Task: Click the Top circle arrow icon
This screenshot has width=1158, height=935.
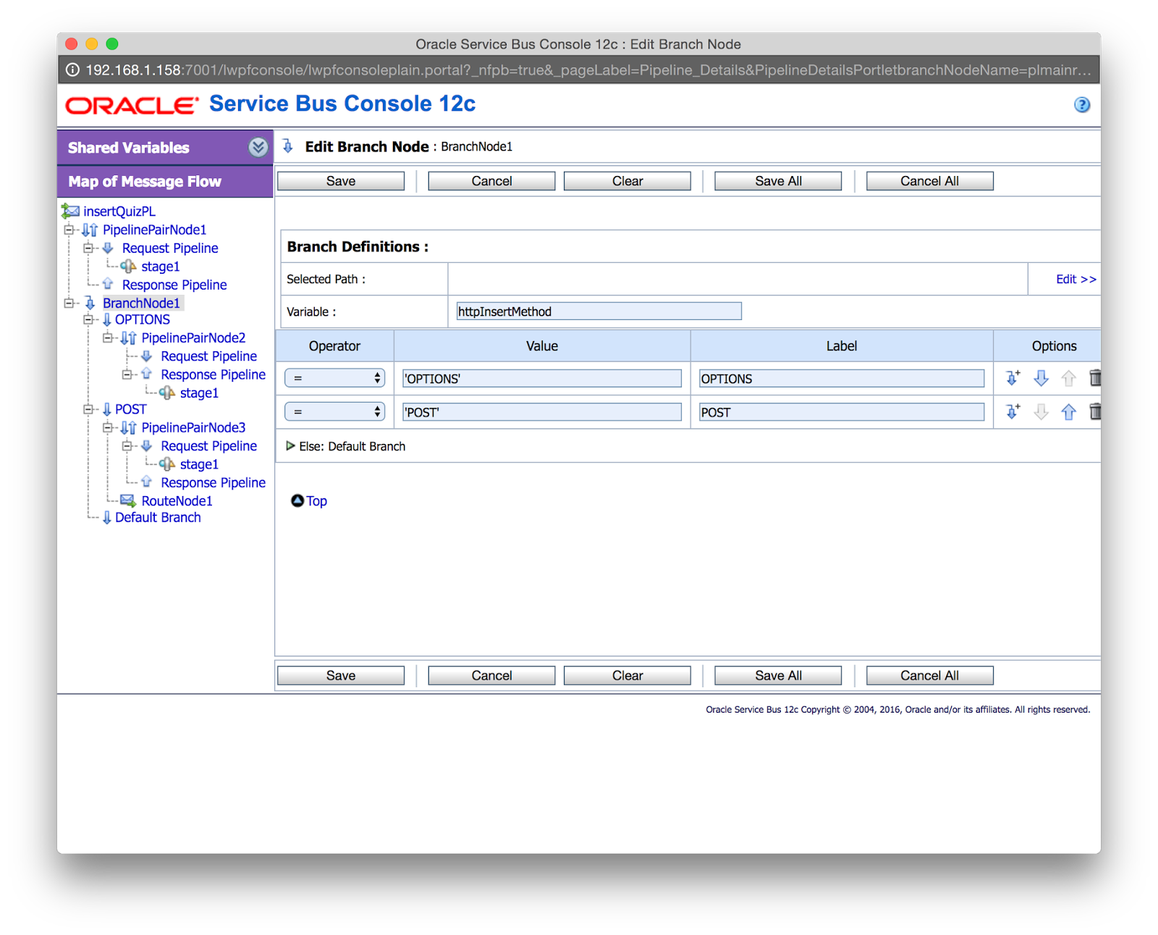Action: pyautogui.click(x=297, y=500)
